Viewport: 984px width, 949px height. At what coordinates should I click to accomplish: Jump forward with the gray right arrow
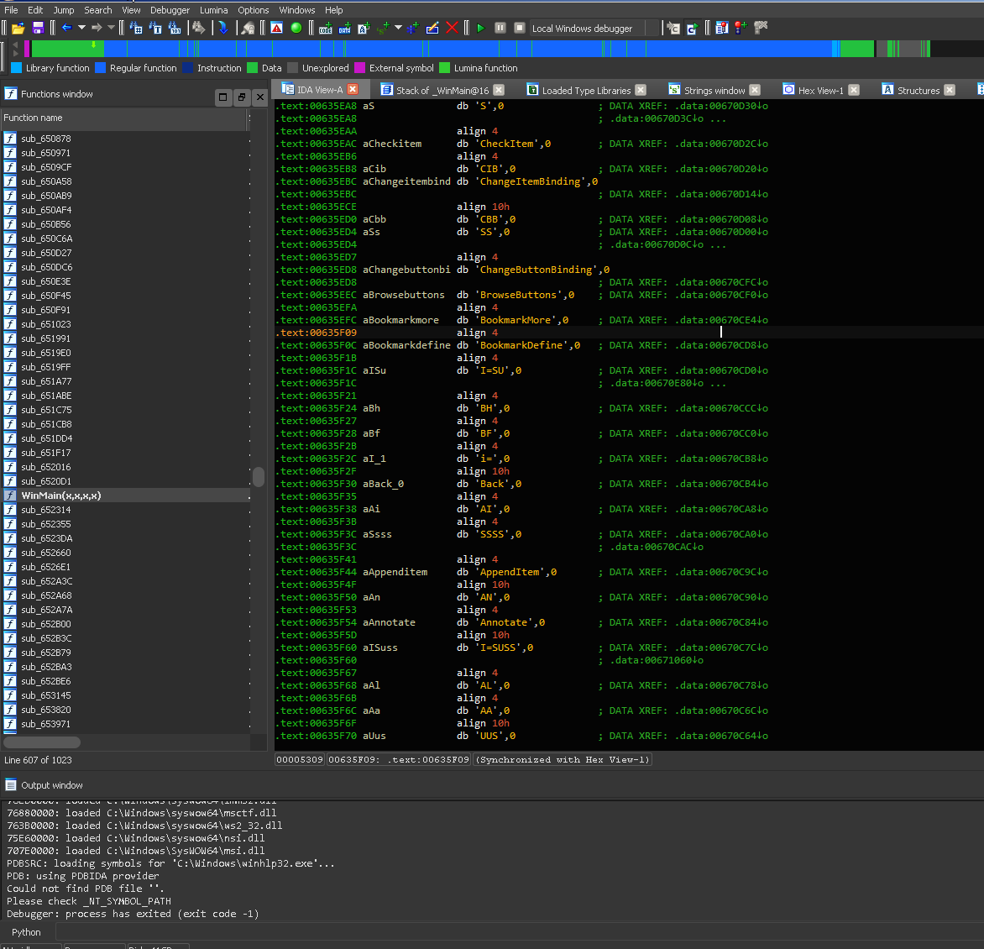pos(96,28)
